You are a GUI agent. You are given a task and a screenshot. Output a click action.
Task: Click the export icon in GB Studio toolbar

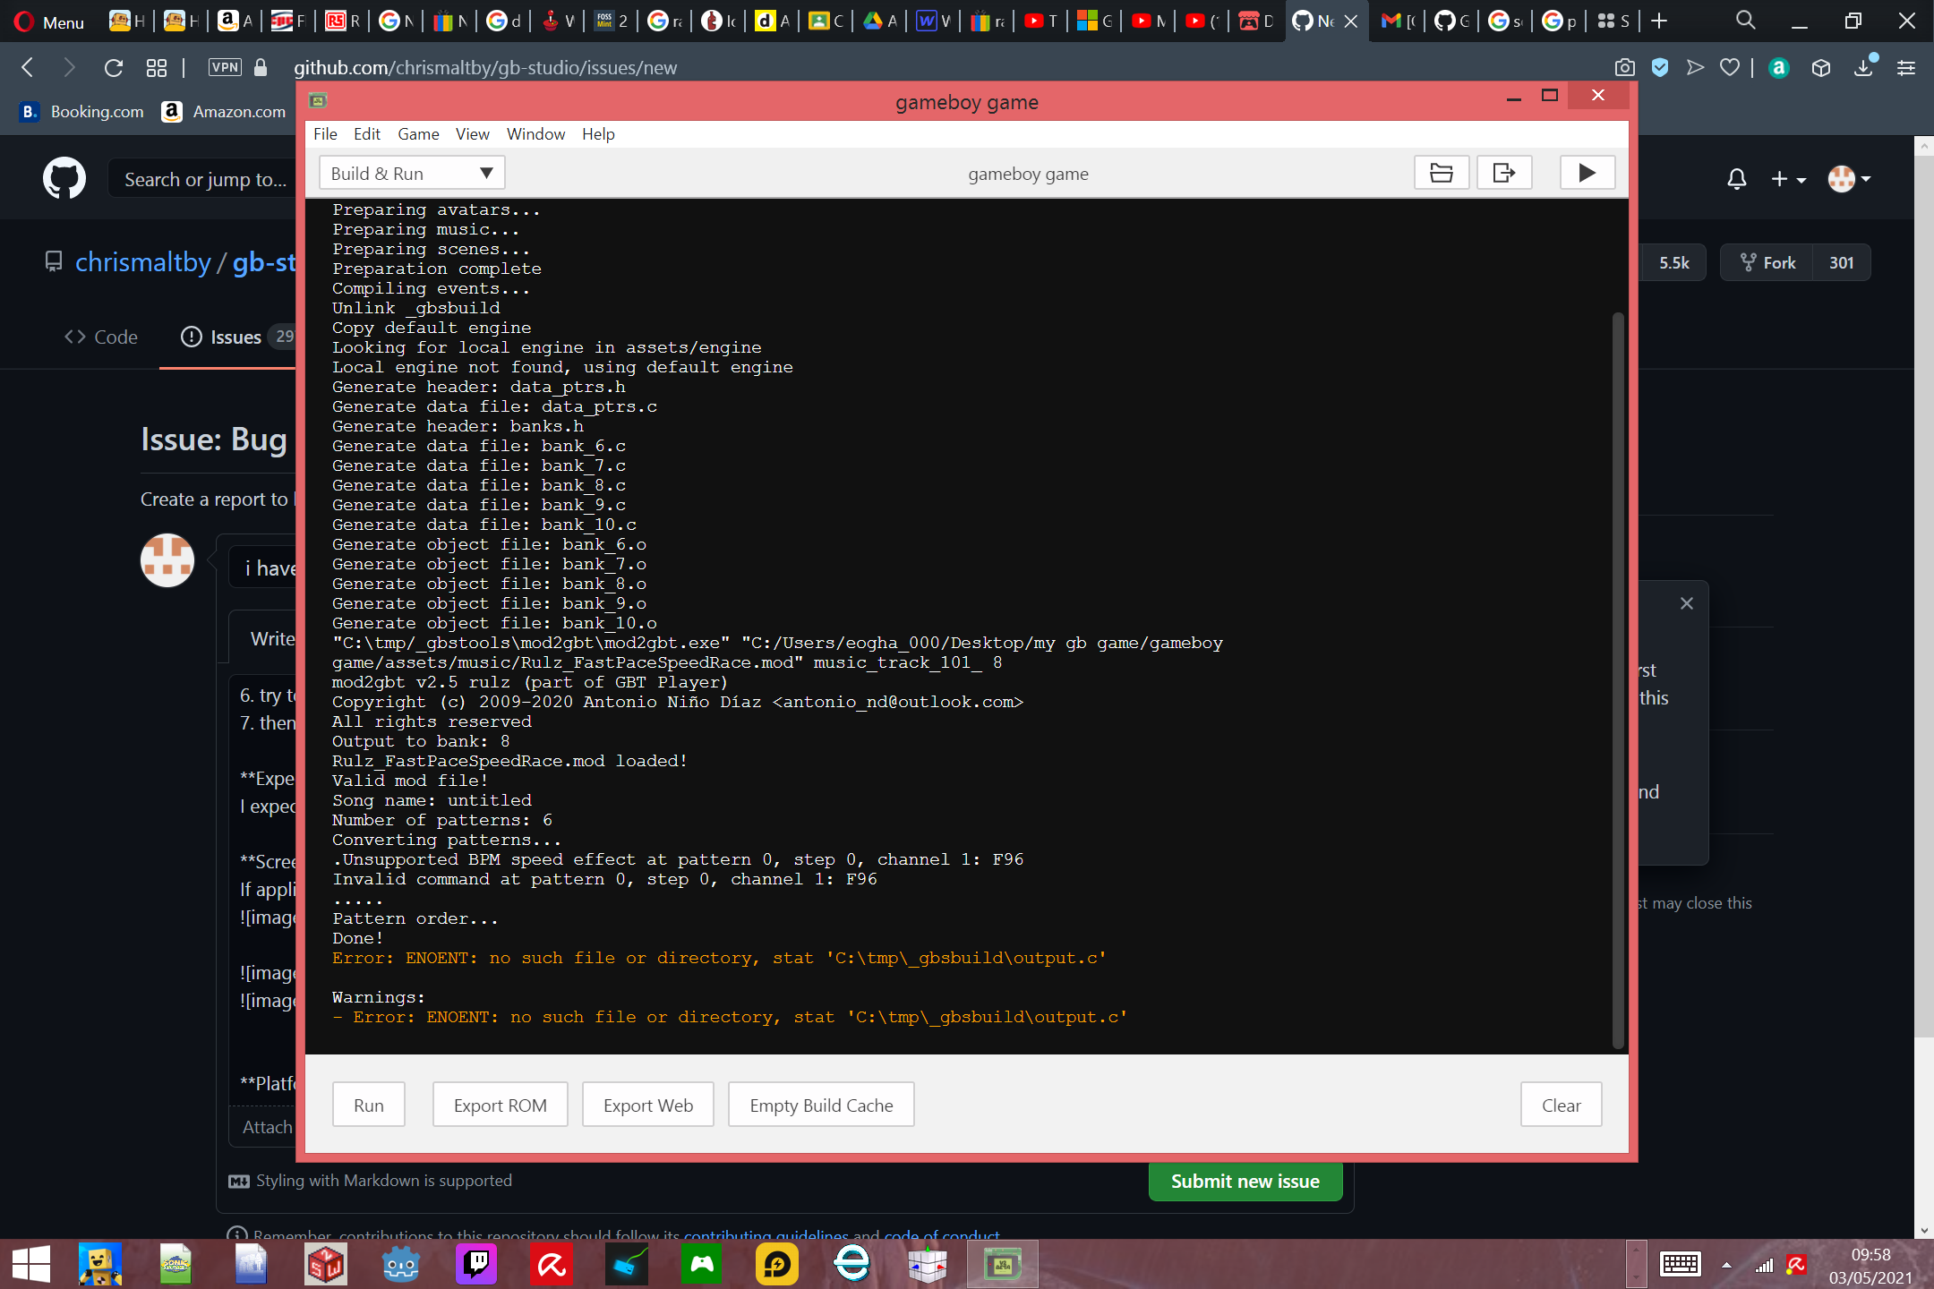1504,173
